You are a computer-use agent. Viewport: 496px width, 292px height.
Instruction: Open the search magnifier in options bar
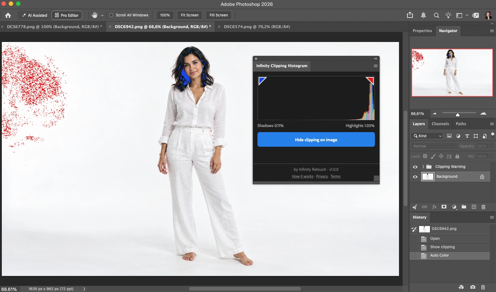click(436, 15)
